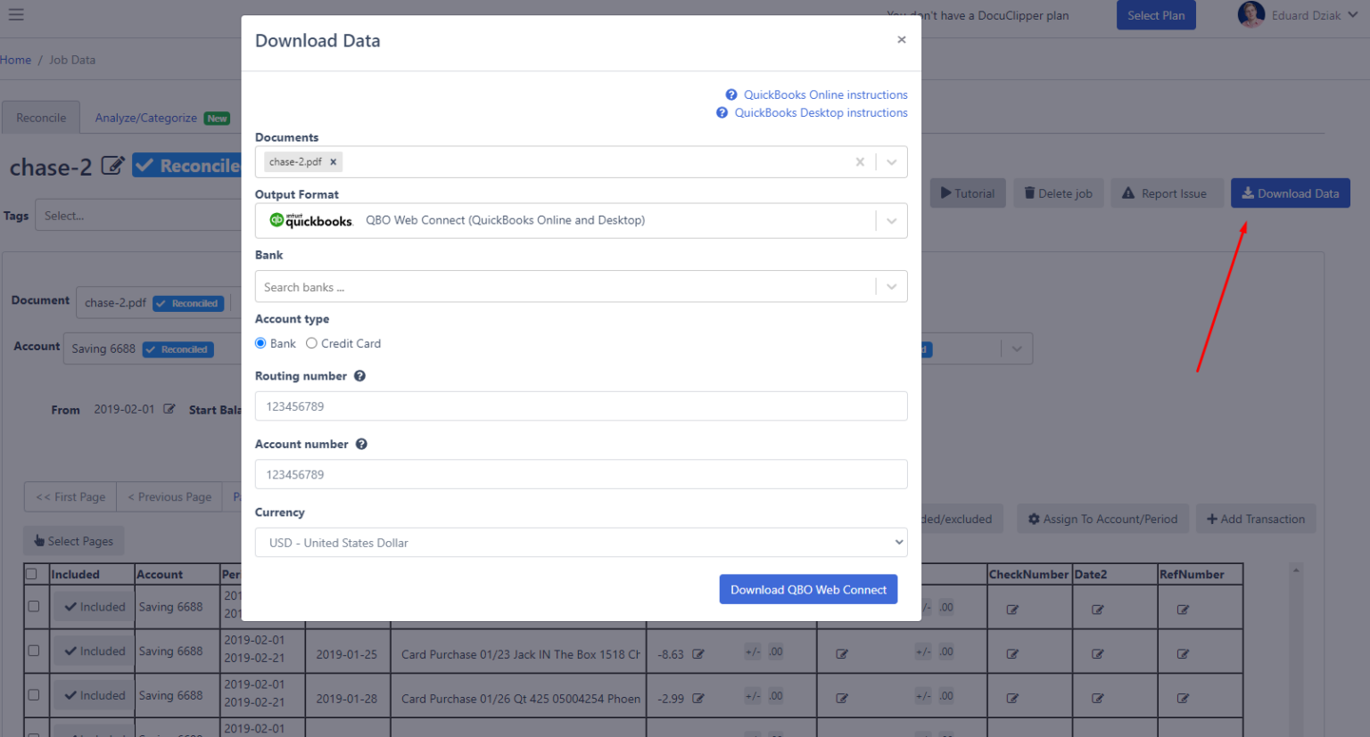Open the Bank search dropdown

tap(891, 286)
